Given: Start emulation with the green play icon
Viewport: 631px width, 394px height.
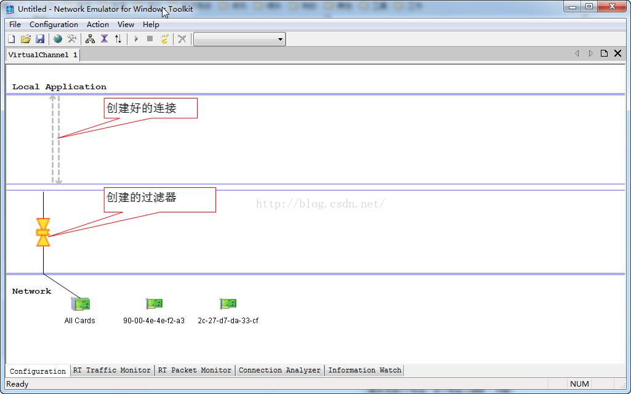Looking at the screenshot, I should (136, 39).
